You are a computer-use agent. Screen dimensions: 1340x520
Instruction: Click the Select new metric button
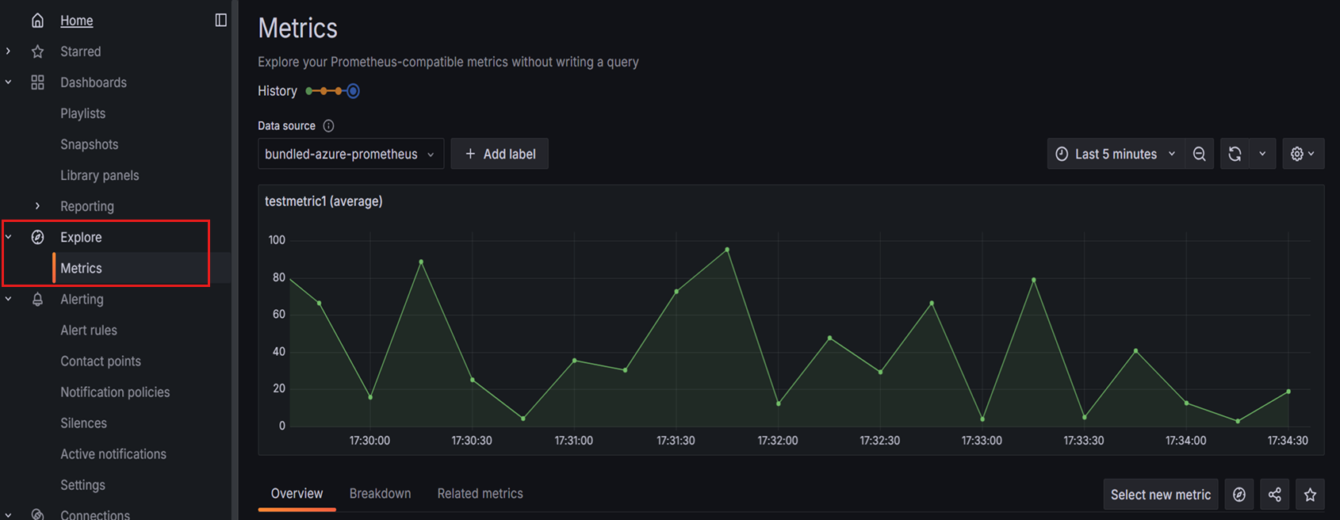(1160, 495)
